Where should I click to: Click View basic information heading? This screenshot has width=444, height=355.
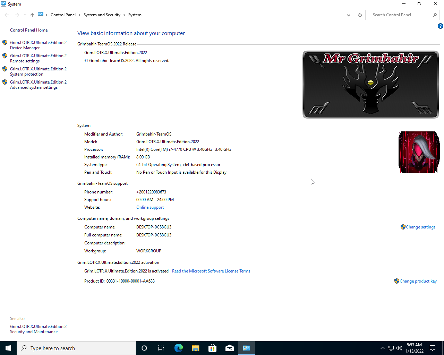(x=131, y=33)
